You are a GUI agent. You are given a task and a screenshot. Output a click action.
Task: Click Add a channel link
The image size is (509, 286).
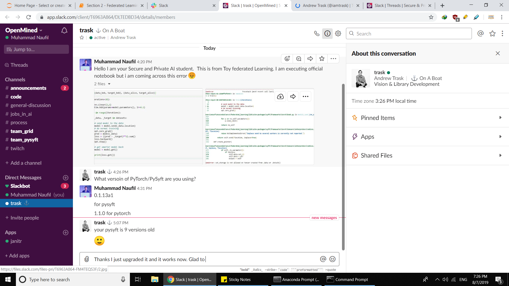[26, 163]
